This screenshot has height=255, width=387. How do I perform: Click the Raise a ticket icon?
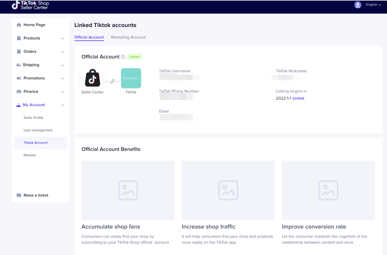coord(19,195)
